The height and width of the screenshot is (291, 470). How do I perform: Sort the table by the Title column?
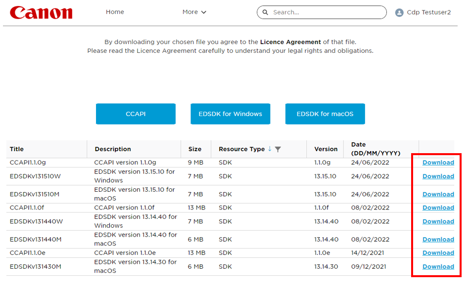16,149
